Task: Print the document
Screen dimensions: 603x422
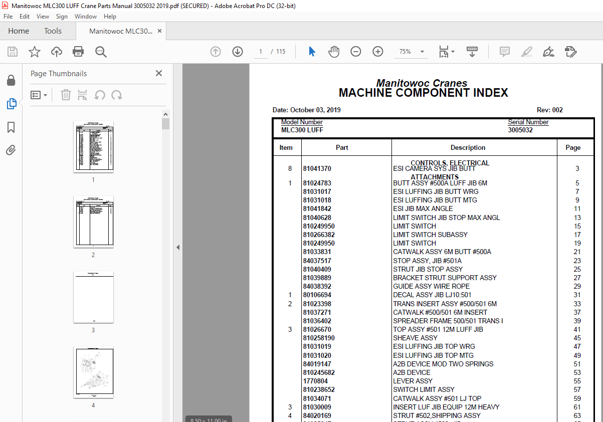Action: pyautogui.click(x=78, y=52)
